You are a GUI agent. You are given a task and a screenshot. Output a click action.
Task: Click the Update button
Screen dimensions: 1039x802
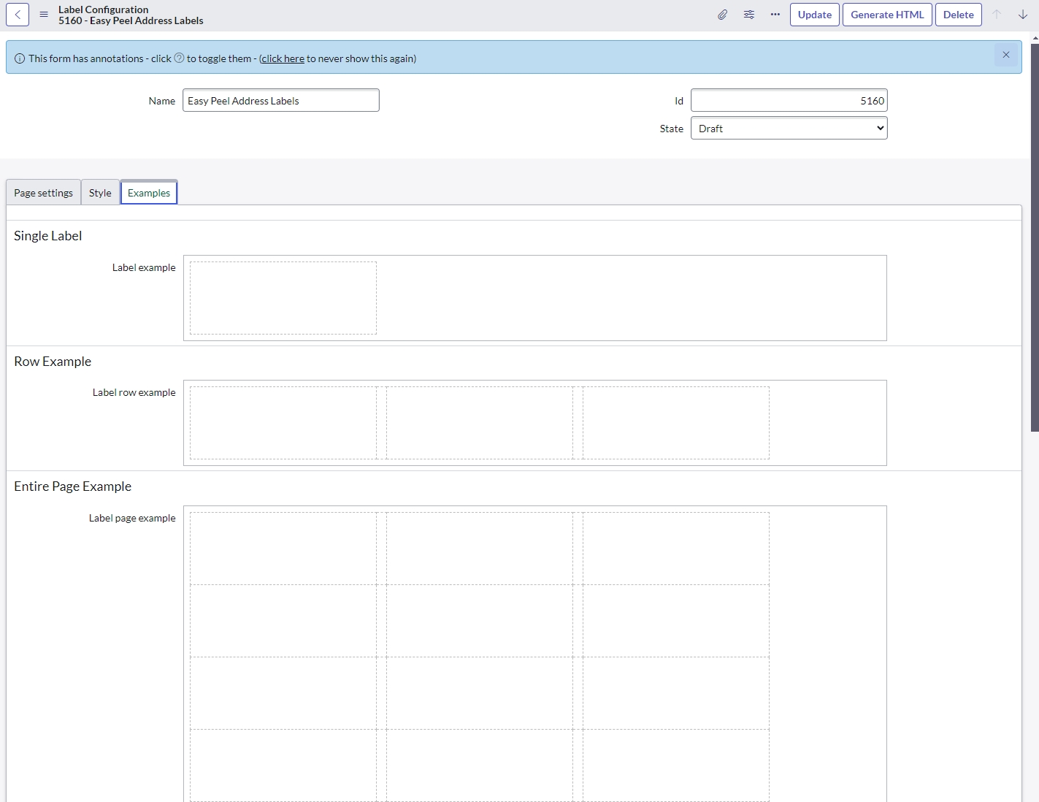pos(814,15)
